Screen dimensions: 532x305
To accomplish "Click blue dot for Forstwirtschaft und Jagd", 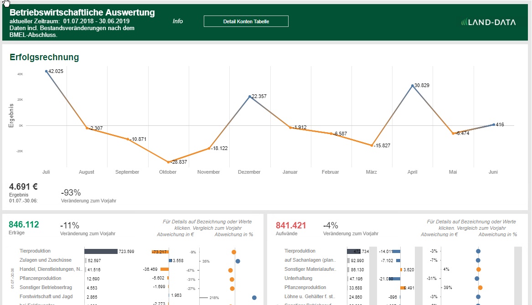I will click(x=254, y=298).
